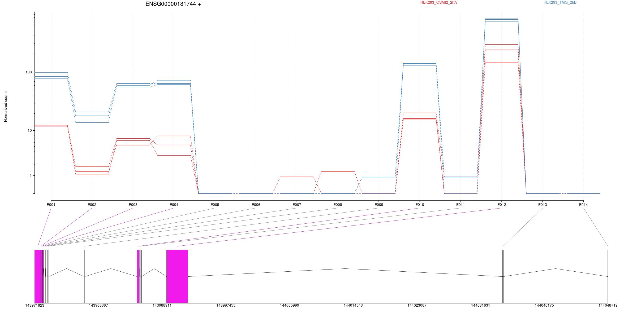Click the thin exon bar near 144034000
This screenshot has width=637, height=318.
pos(503,276)
